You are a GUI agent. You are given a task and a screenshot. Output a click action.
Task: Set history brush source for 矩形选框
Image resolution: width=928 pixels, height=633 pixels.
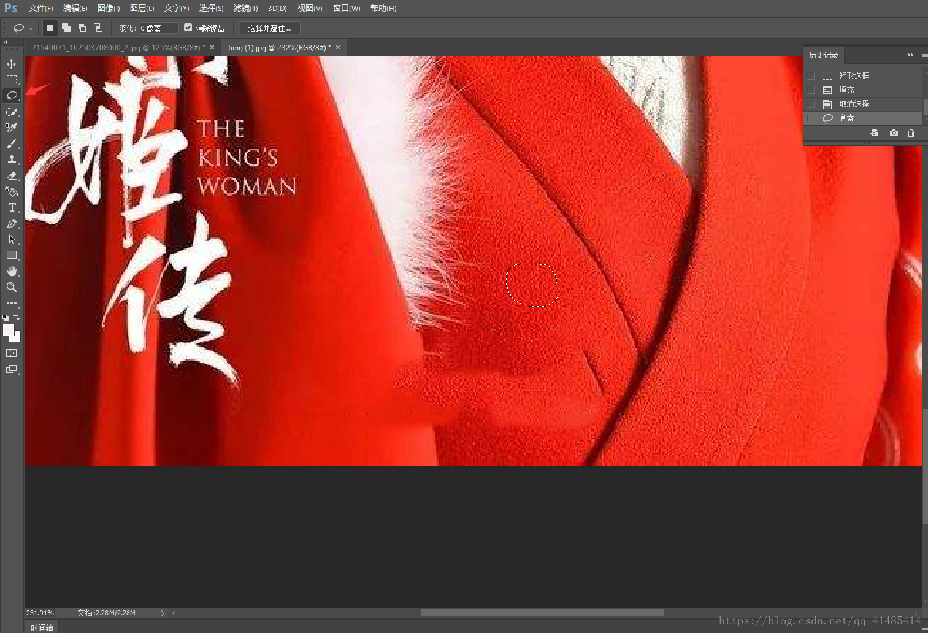pyautogui.click(x=811, y=75)
